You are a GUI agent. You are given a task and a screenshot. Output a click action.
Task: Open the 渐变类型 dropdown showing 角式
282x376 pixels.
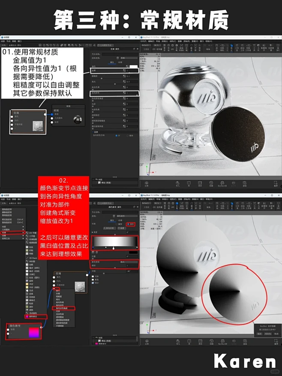[129, 262]
